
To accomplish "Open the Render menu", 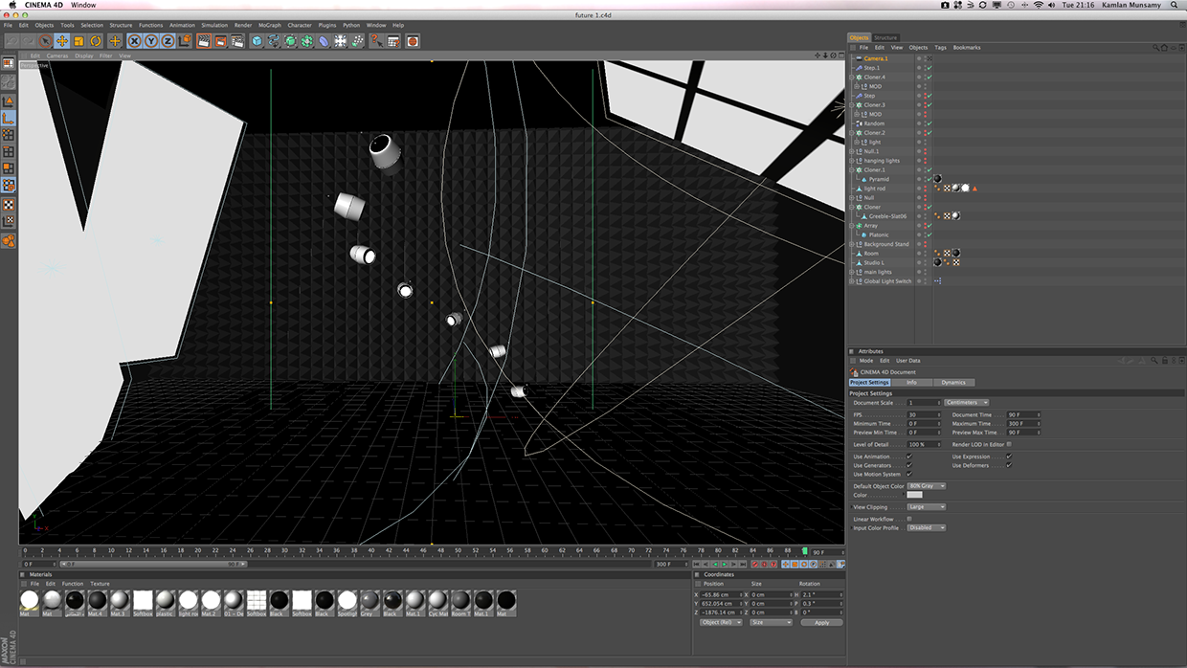I will point(243,25).
